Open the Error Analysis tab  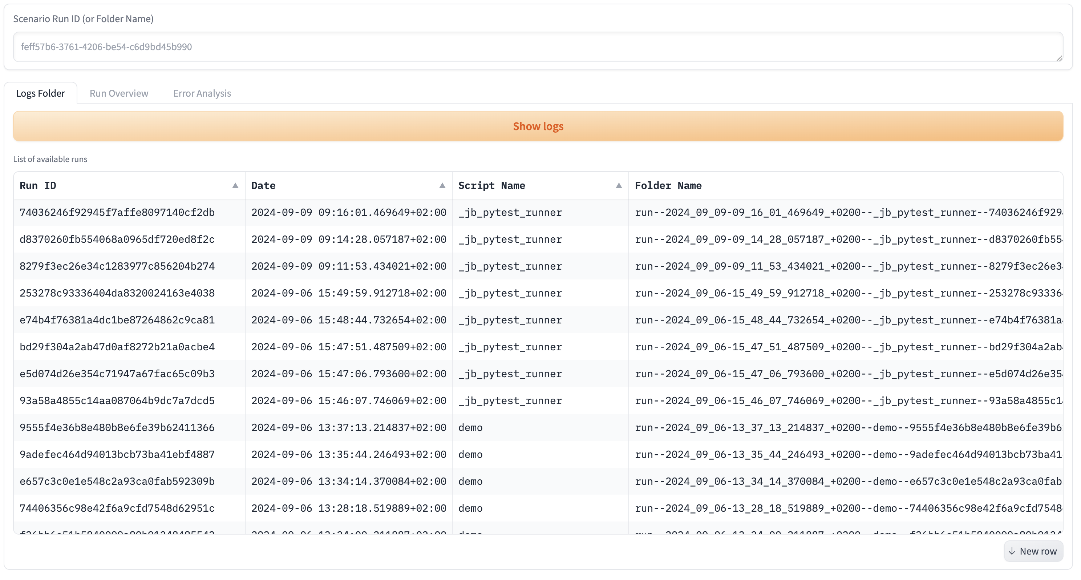202,93
